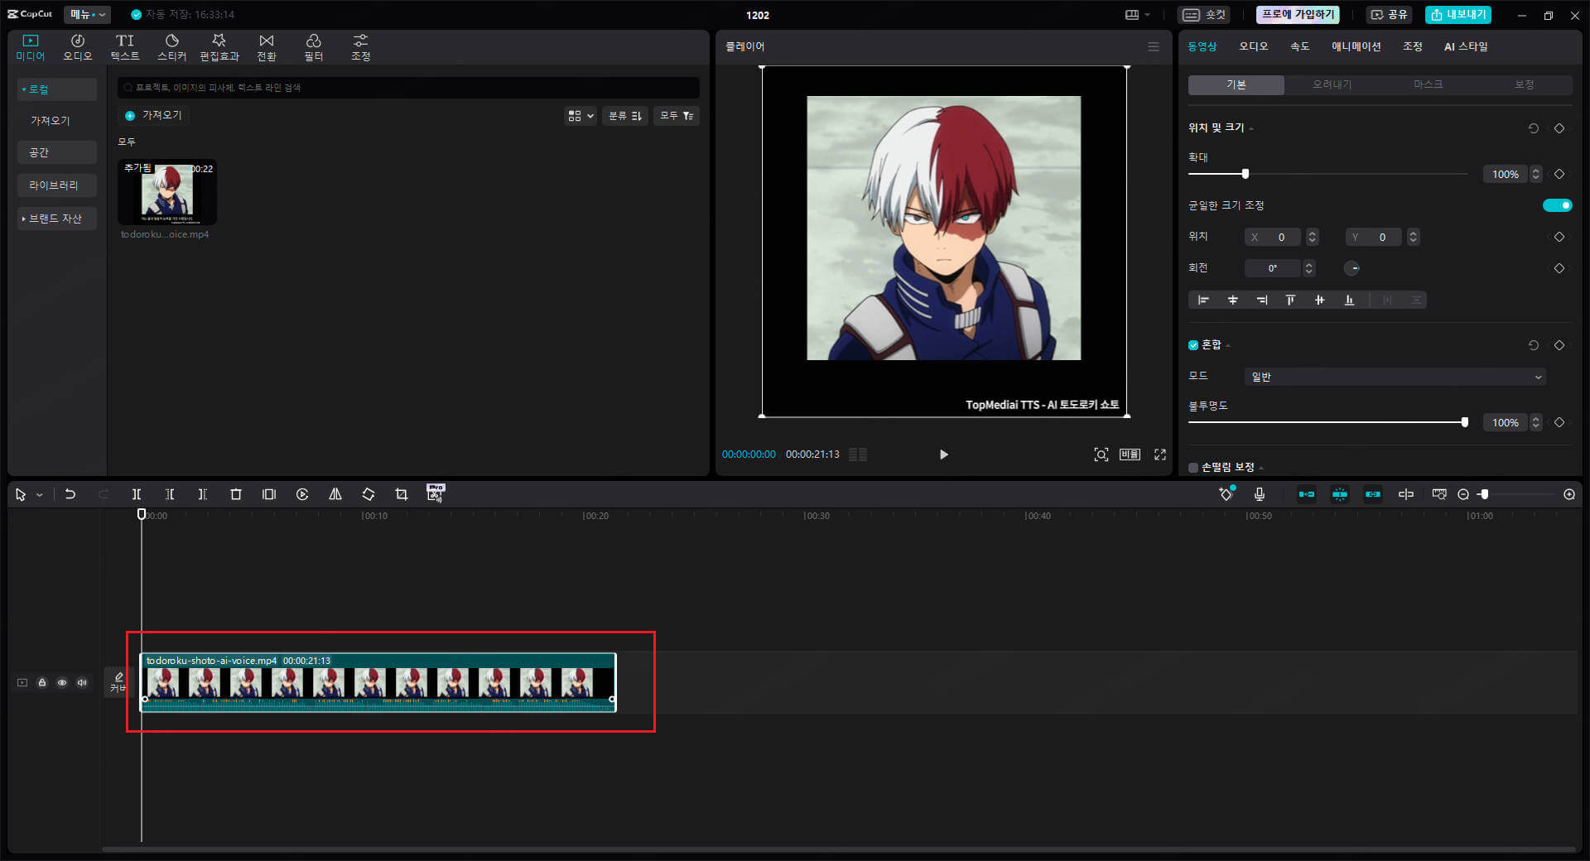Screen dimensions: 1590x861
Task: Zoom out timeline with minus icon
Action: (x=1463, y=494)
